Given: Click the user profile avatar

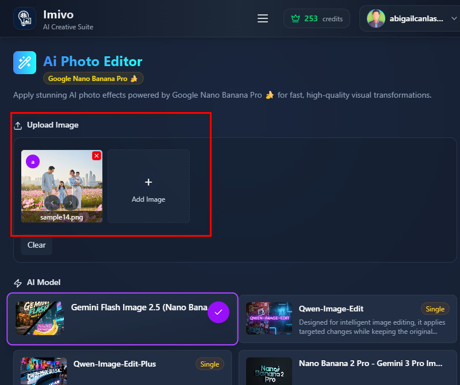Looking at the screenshot, I should click(x=376, y=18).
